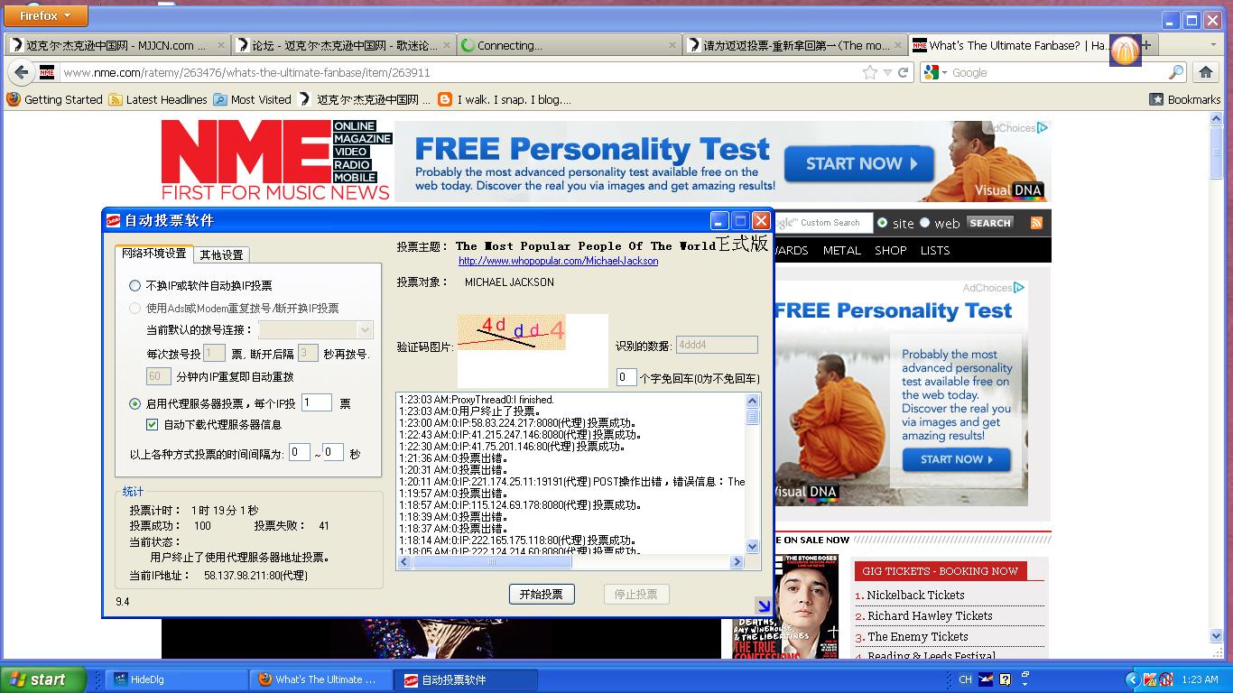1233x693 pixels.
Task: Click the bookmark star in address bar
Action: coord(869,72)
